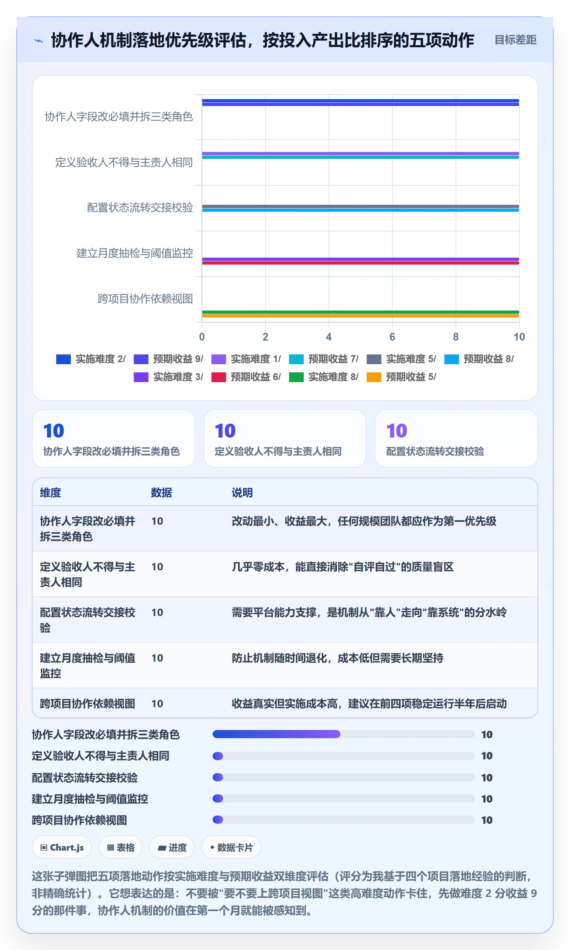Click the progress bar for 定义验收人不得与主责人相同
This screenshot has height=950, width=570.
point(344,756)
